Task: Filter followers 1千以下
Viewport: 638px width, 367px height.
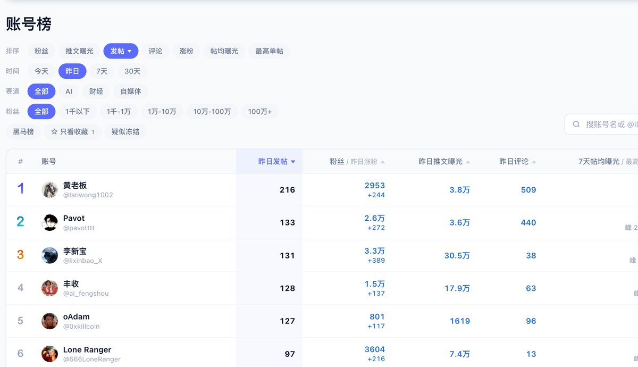Action: (78, 112)
